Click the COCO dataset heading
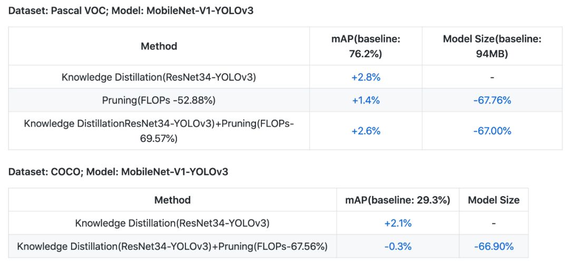The image size is (569, 267). 118,171
